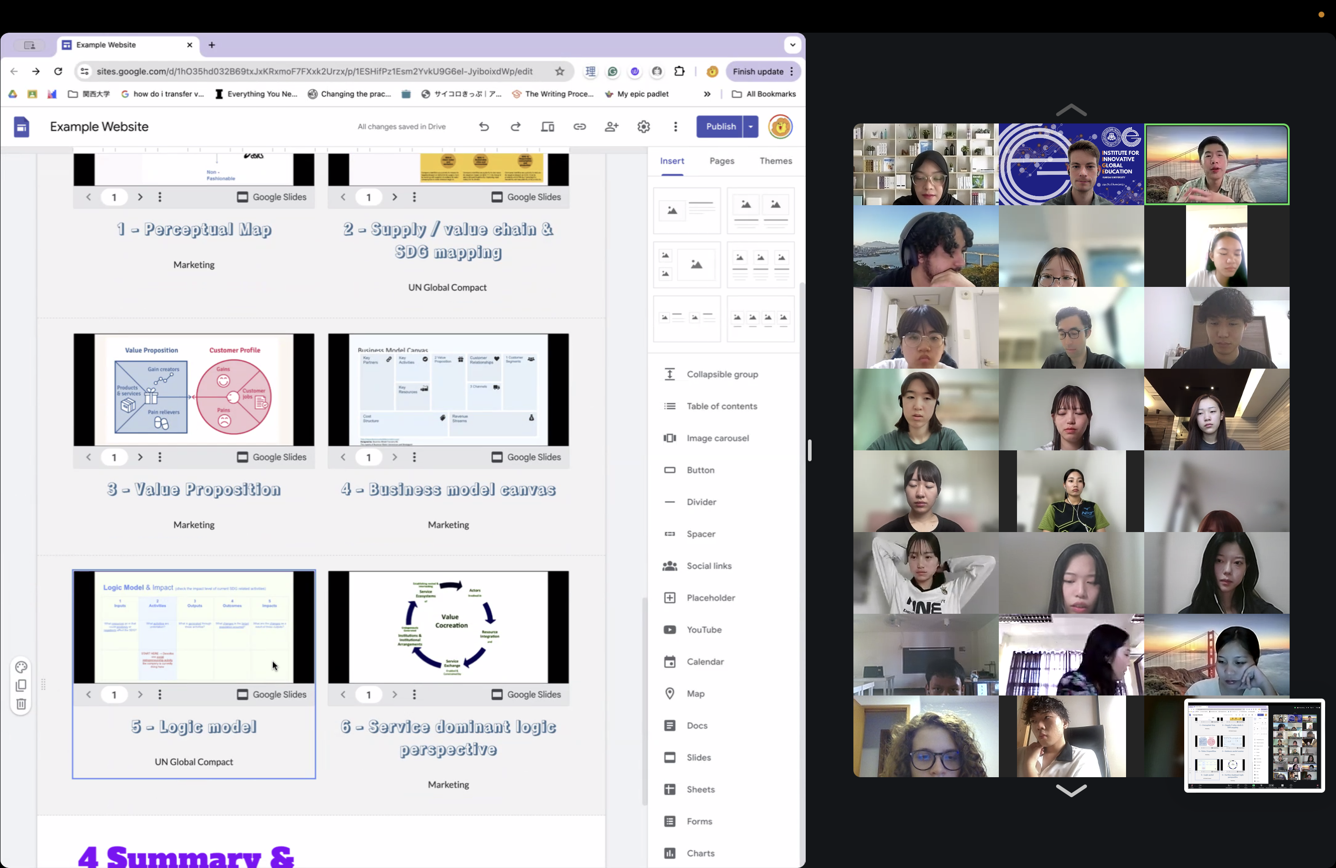Go to the previous page of meeting participants
The width and height of the screenshot is (1336, 868).
point(1071,110)
